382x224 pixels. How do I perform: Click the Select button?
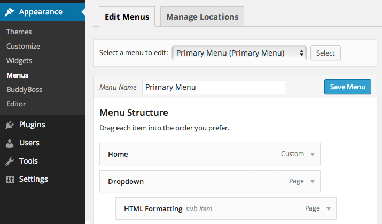click(x=325, y=53)
